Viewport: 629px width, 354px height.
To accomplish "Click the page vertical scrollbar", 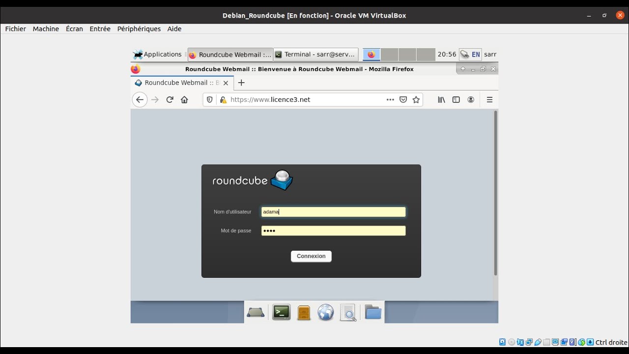I will coord(495,193).
